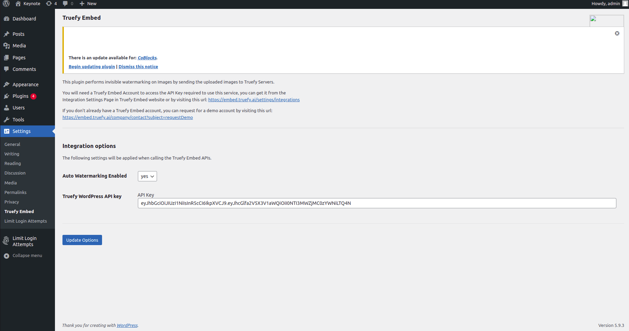Click the Version 5.9.3 text
Viewport: 629px width, 331px height.
[x=611, y=326]
